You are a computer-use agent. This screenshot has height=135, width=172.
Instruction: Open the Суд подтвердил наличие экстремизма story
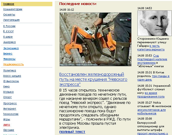152,59
